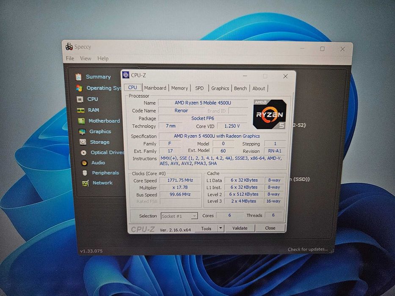Viewport: 395px width, 296px height.
Task: Open the Socket #1 selection dropdown
Action: tap(179, 216)
